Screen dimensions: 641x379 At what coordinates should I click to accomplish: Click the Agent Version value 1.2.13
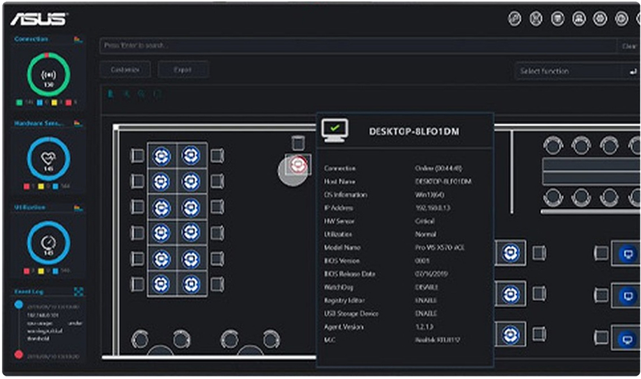pyautogui.click(x=424, y=327)
